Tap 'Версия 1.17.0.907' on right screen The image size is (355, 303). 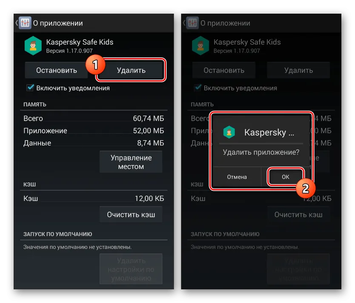coord(237,51)
